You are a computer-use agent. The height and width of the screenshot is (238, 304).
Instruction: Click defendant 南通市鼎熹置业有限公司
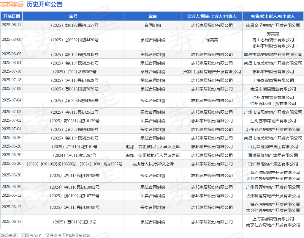click(273, 89)
